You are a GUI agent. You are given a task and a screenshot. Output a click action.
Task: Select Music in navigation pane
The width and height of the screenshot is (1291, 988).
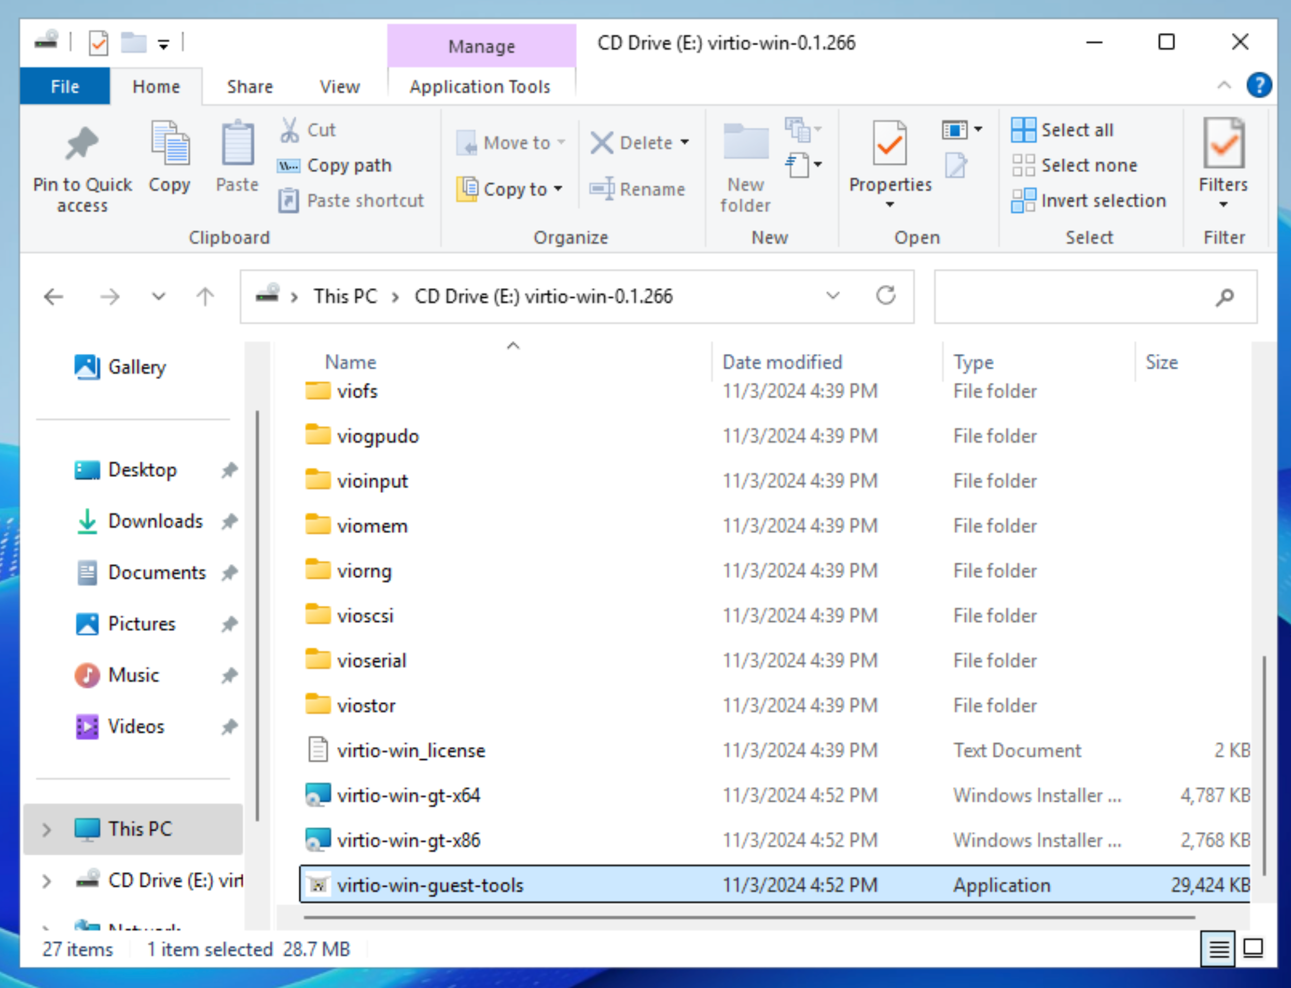click(116, 675)
